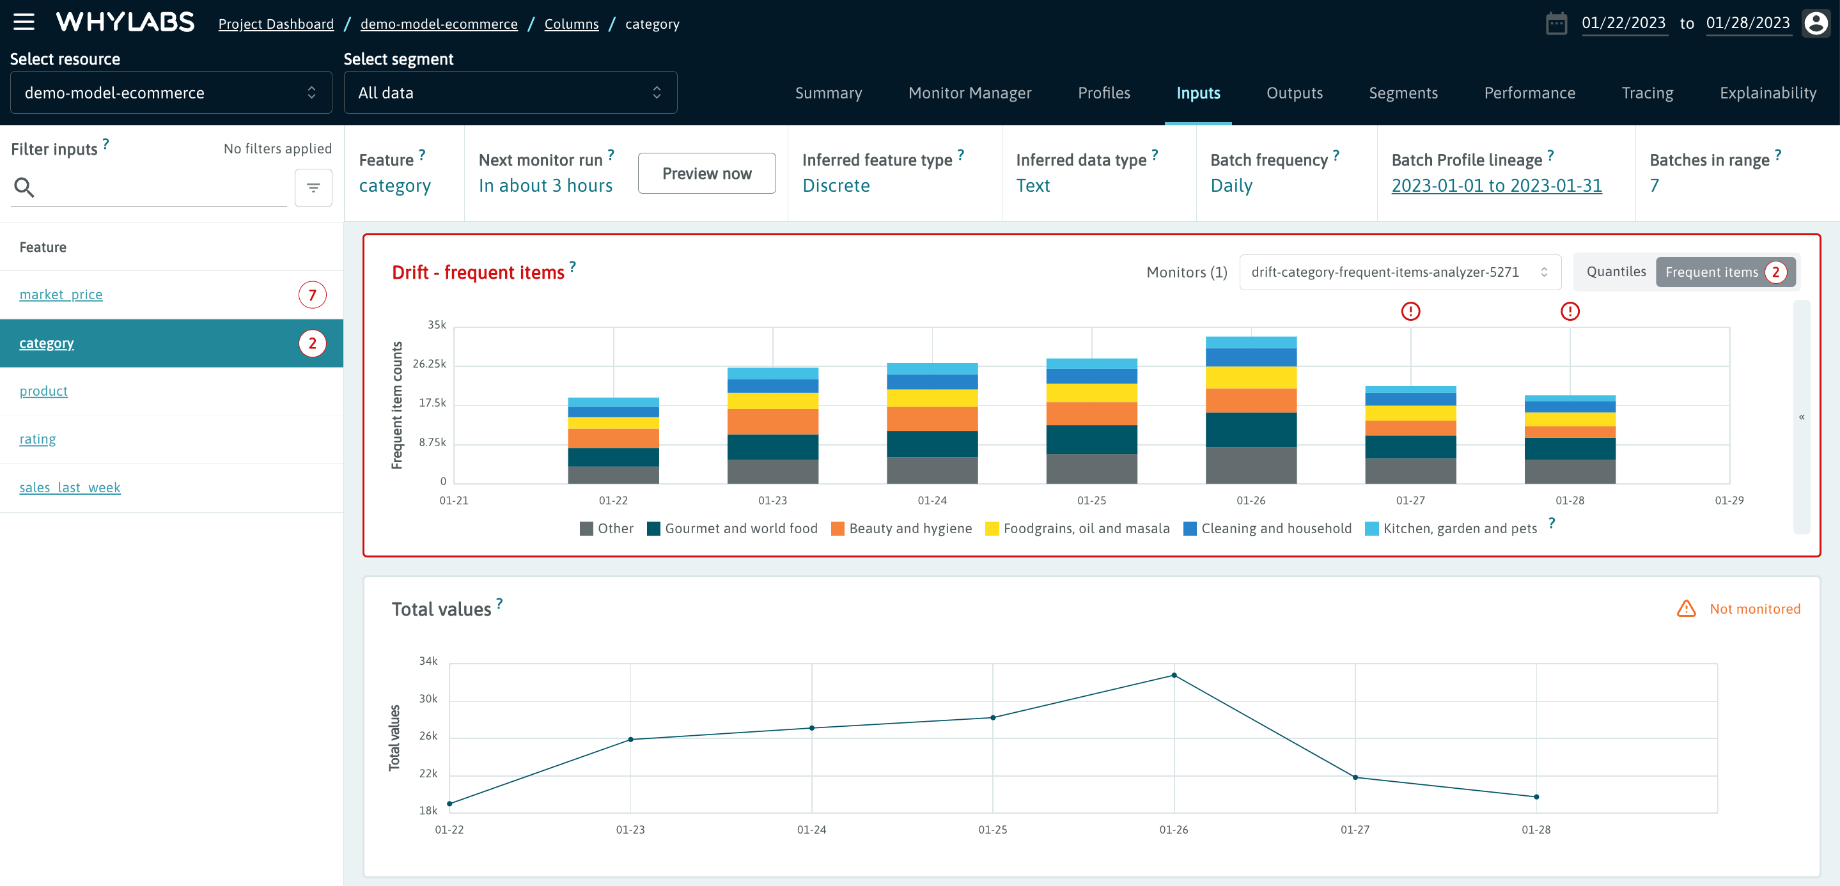Switch chart to Quantiles view
Screen dimensions: 1840x886
click(x=1616, y=272)
